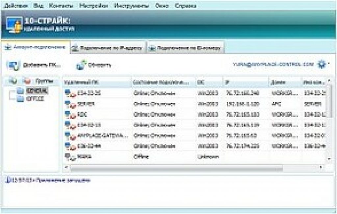Viewport: 337px width, 214px height.
Task: Sort by the Домен column header
Action: [285, 82]
